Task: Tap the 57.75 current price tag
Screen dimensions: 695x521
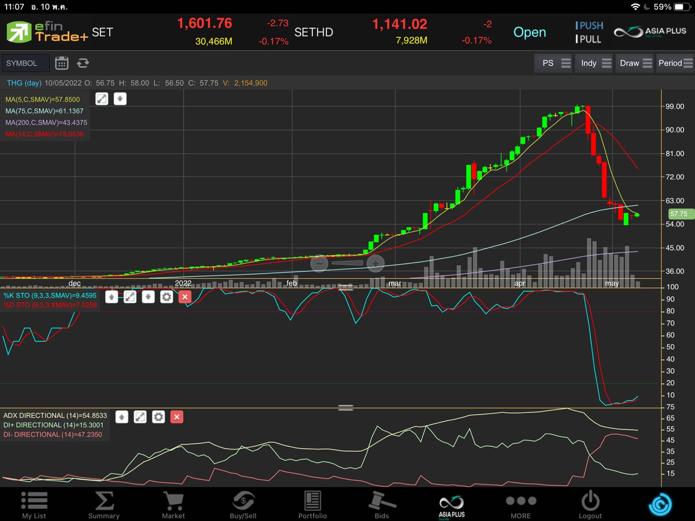Action: (x=680, y=214)
